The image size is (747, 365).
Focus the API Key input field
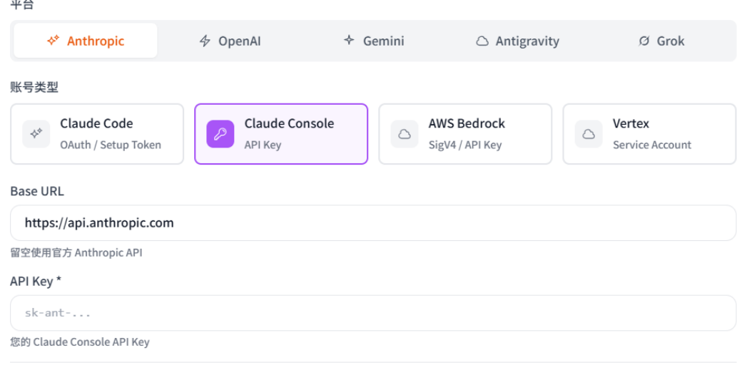tap(374, 313)
